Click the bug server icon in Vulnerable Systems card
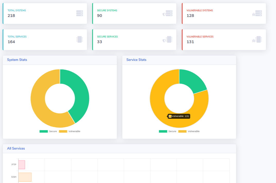The width and height of the screenshot is (276, 183). click(x=257, y=13)
